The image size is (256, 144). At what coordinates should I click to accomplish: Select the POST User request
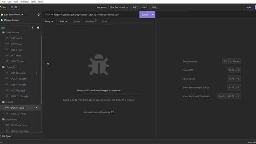pyautogui.click(x=16, y=44)
